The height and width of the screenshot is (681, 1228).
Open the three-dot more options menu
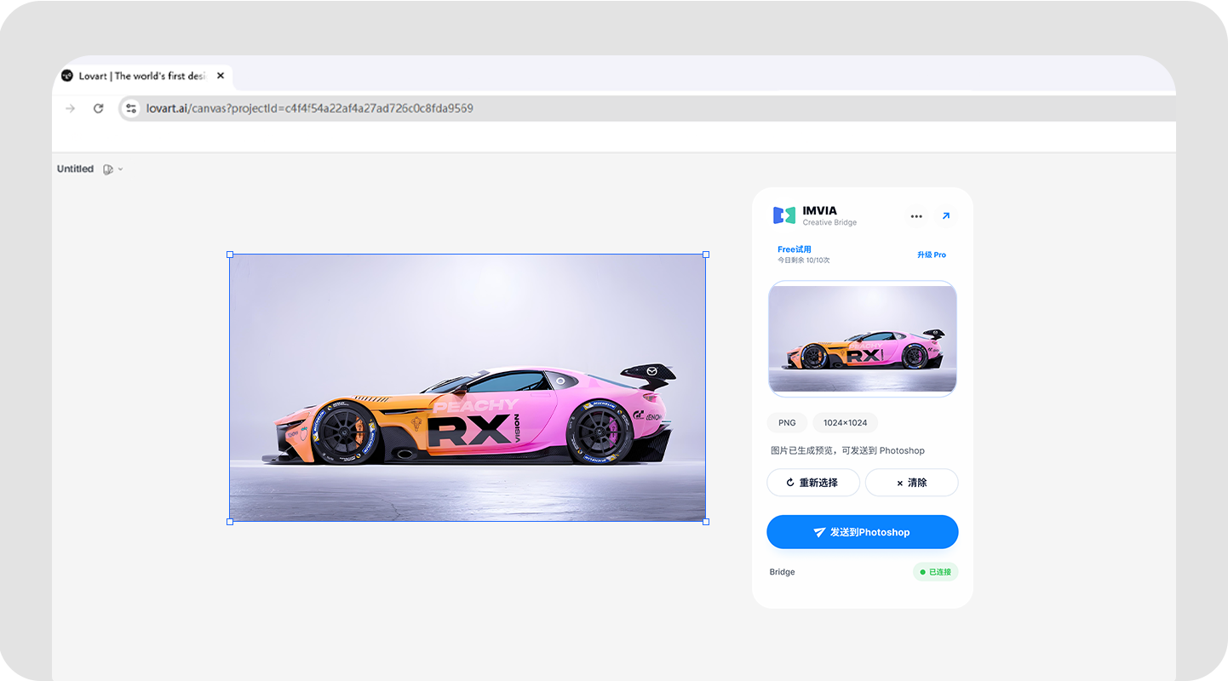click(916, 216)
